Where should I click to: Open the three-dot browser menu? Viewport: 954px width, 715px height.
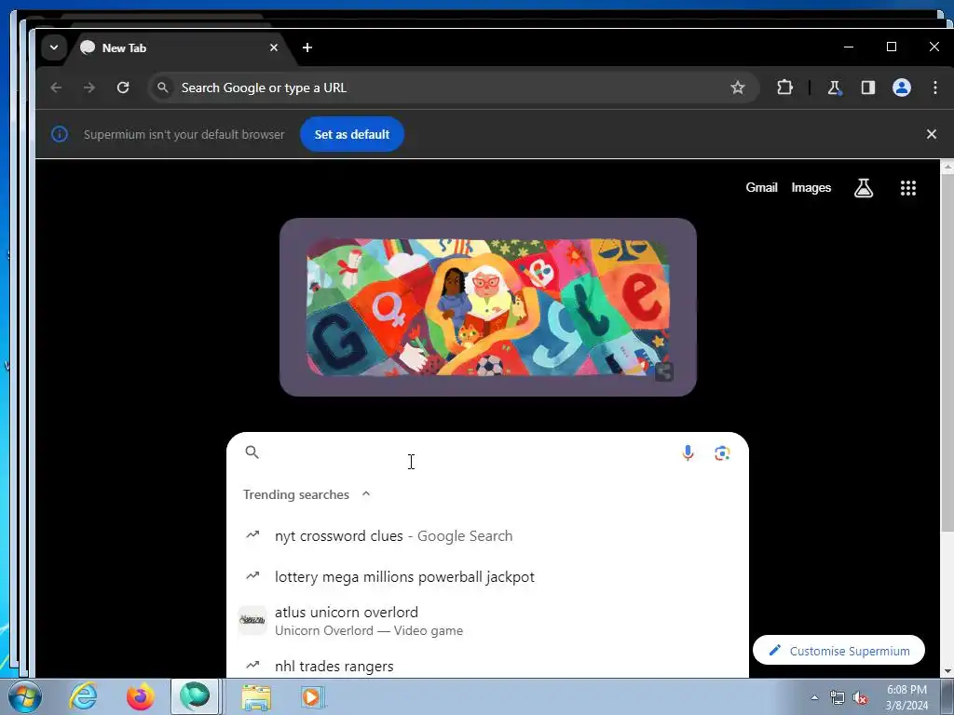pos(935,88)
